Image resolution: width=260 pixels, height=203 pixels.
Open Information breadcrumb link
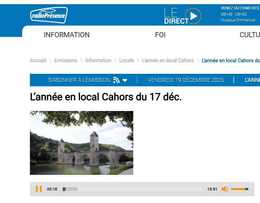[98, 60]
